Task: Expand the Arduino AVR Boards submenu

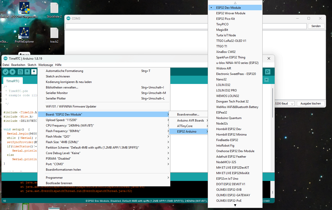Action: point(190,121)
